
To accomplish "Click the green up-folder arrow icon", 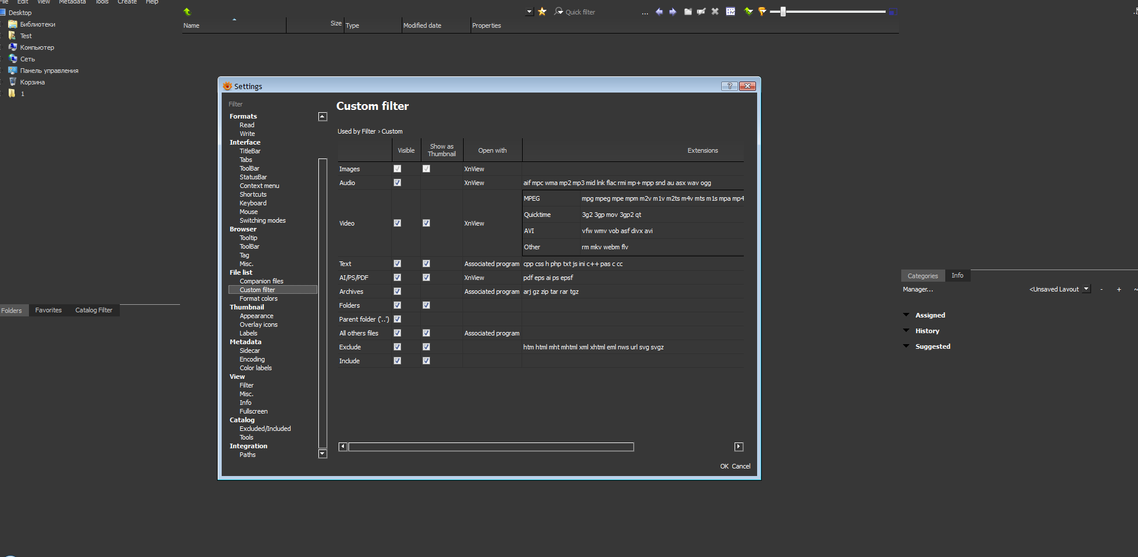I will click(187, 12).
